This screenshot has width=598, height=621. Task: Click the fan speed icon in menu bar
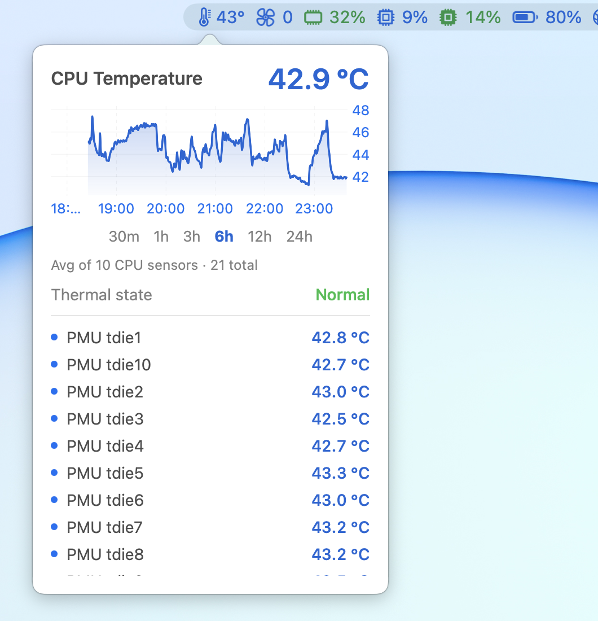tap(265, 18)
